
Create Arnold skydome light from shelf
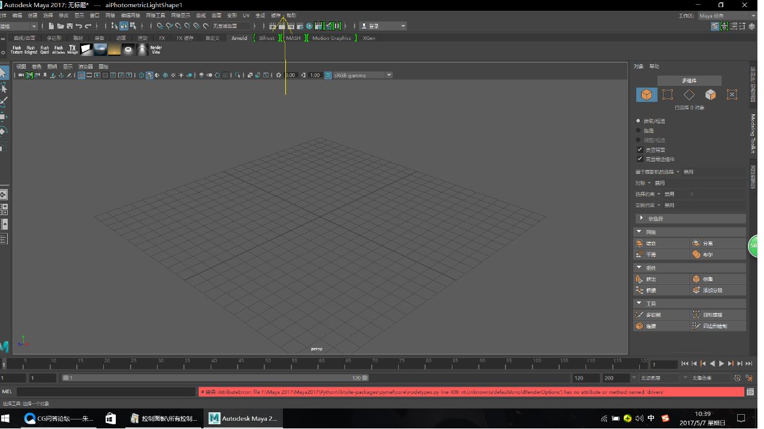coord(100,49)
